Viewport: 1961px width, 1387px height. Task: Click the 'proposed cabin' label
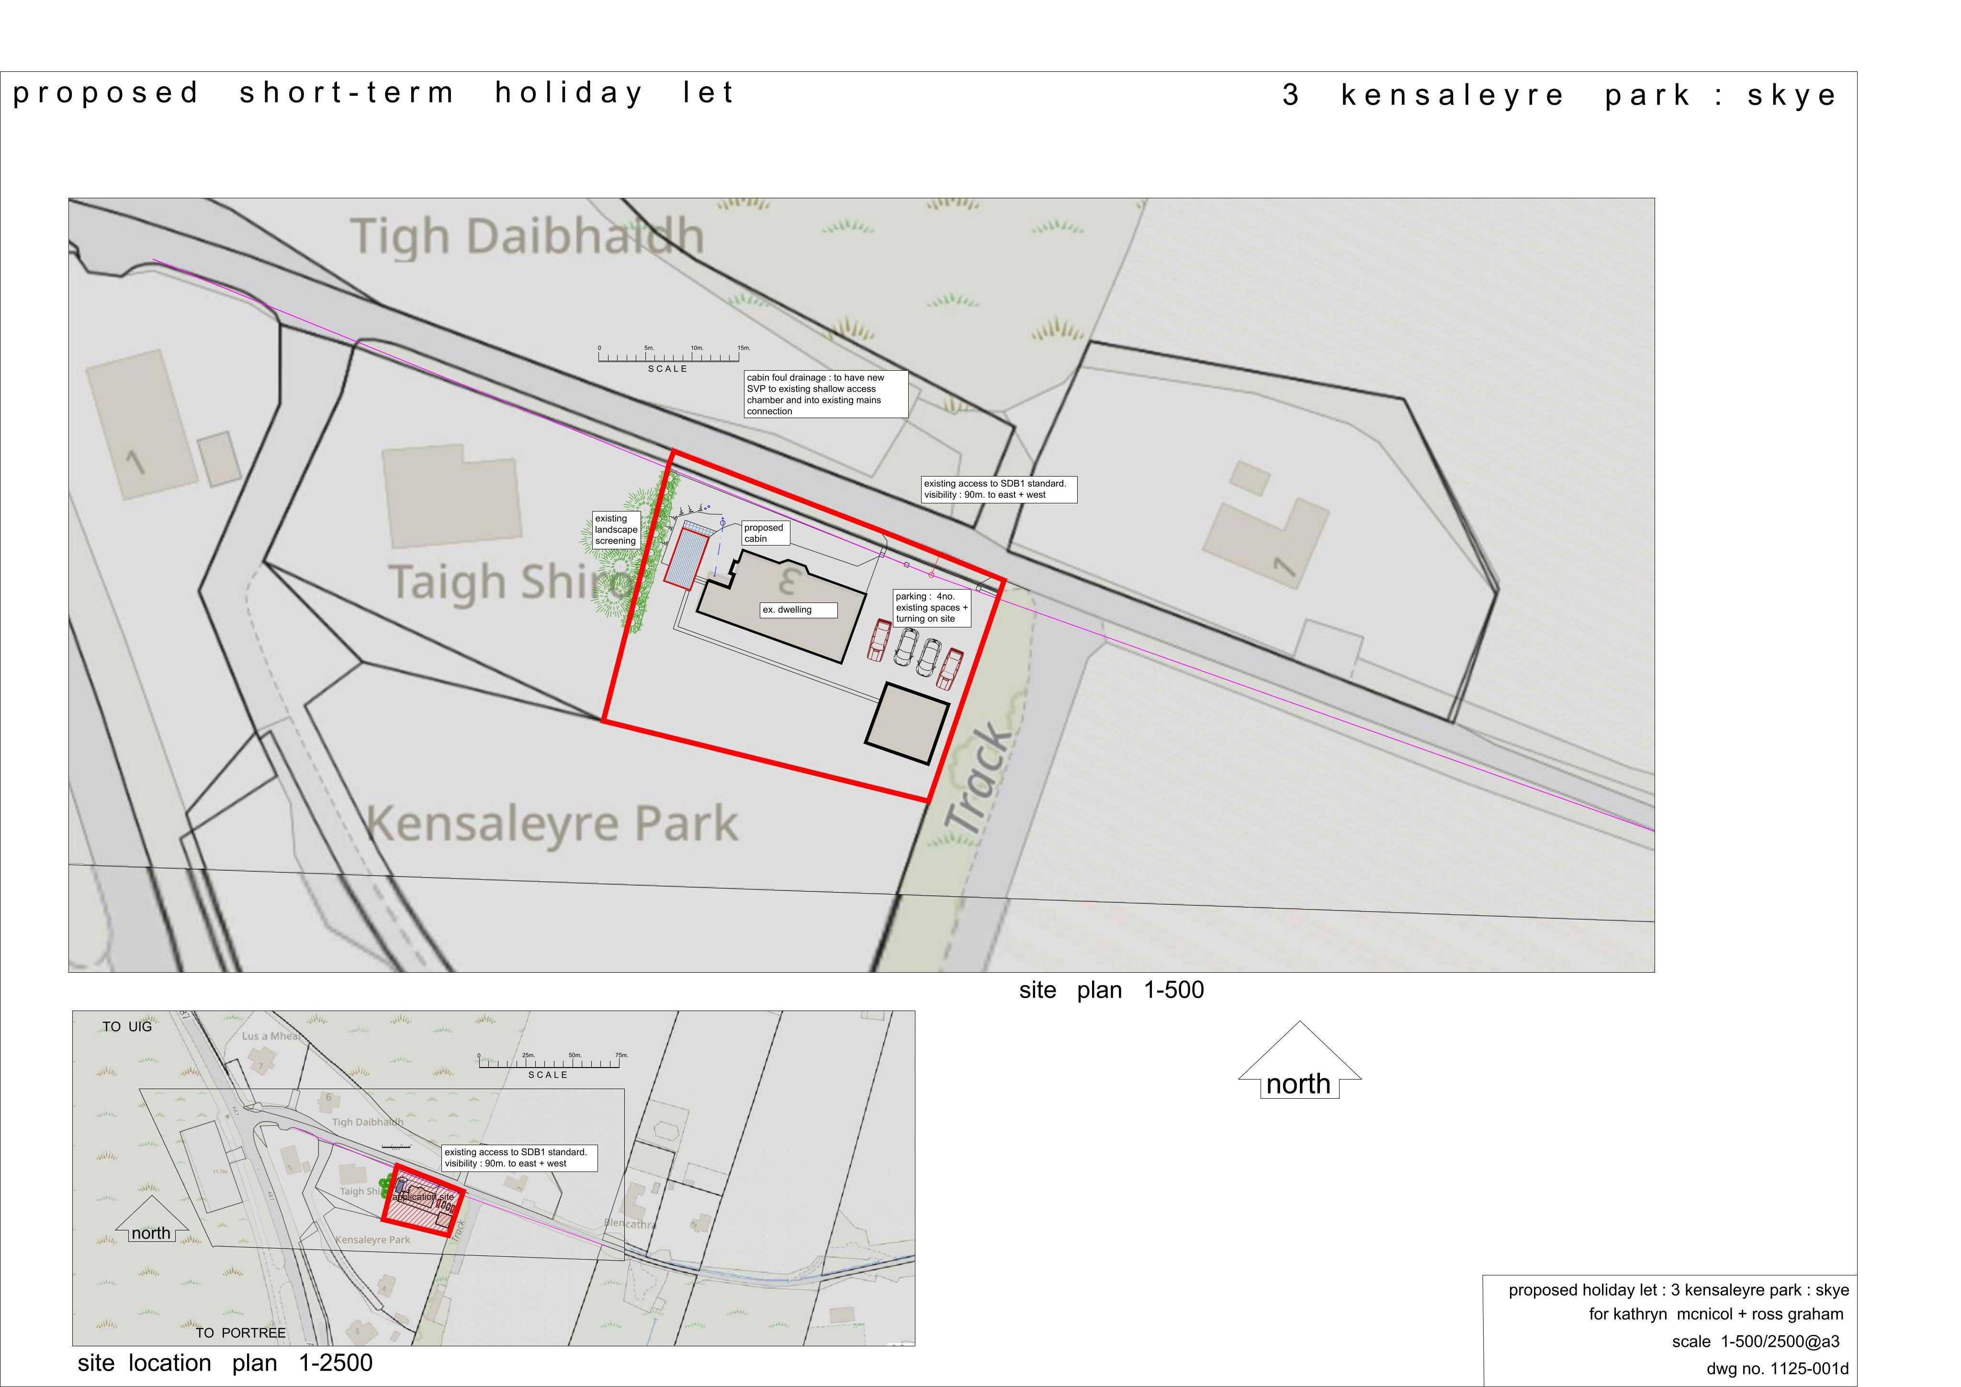click(x=765, y=533)
